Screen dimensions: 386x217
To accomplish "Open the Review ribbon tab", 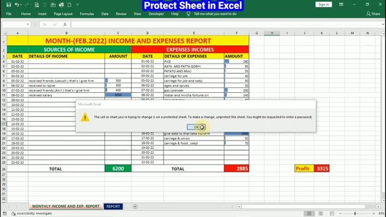I will coord(121,14).
